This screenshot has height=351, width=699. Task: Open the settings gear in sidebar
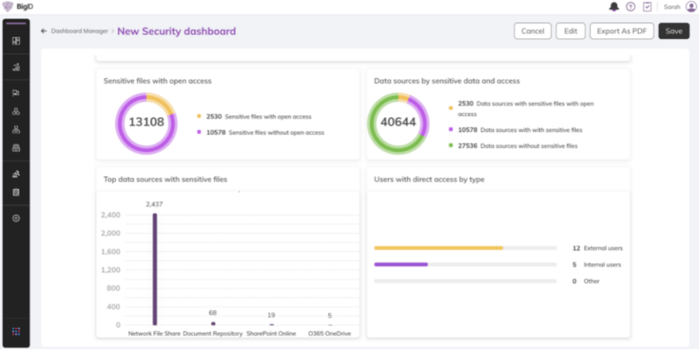[x=16, y=218]
